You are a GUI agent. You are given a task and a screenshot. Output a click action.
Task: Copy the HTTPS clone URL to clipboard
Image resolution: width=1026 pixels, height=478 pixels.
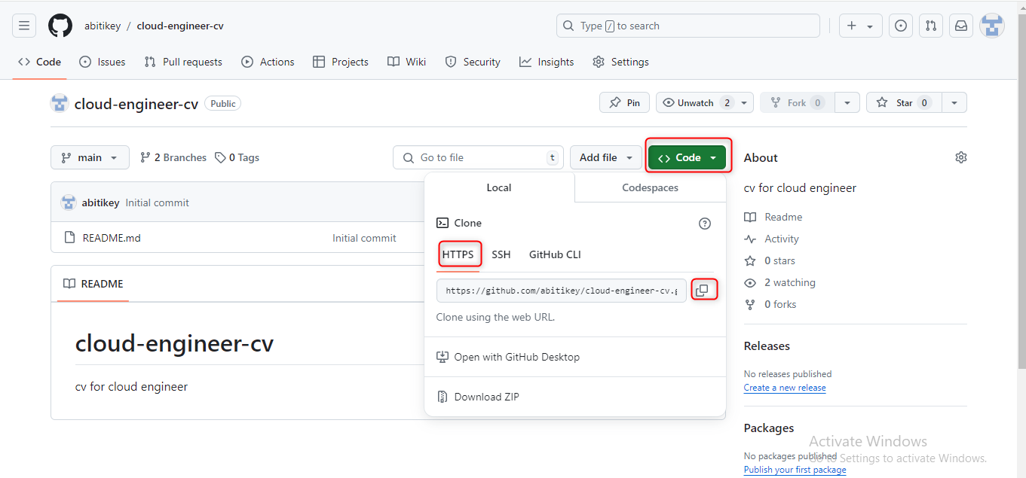point(702,291)
